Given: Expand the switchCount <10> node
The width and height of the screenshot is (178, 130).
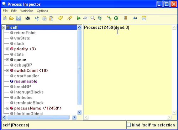Looking at the screenshot, I should pyautogui.click(x=7, y=70).
